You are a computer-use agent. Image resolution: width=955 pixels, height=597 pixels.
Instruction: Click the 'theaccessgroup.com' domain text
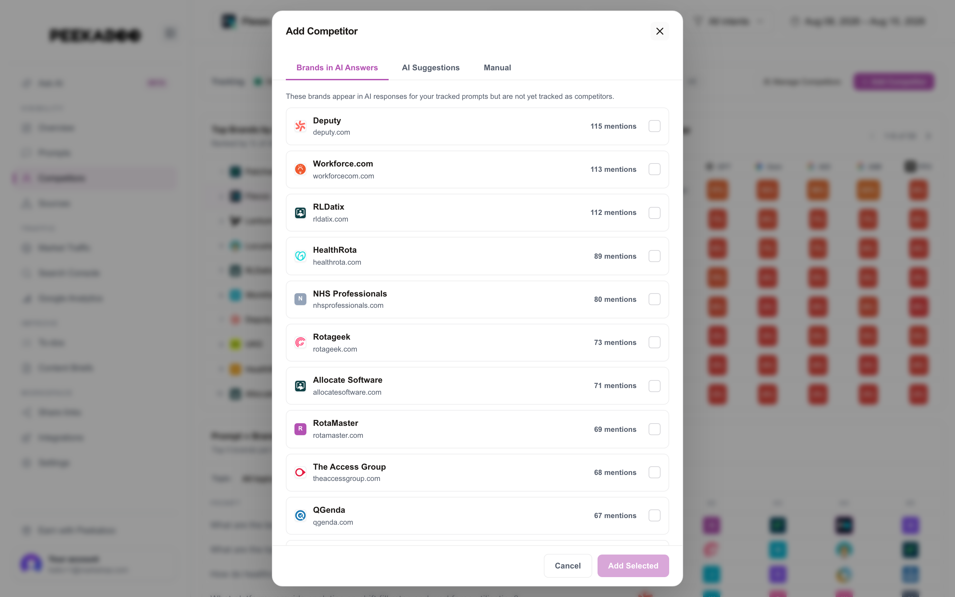pyautogui.click(x=347, y=478)
